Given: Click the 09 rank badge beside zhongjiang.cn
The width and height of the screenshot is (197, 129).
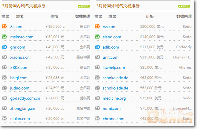Looking at the screenshot, I should point(5,108).
